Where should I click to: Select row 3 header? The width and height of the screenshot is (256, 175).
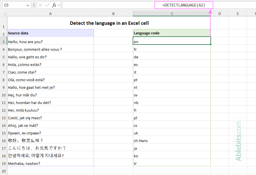[4, 41]
